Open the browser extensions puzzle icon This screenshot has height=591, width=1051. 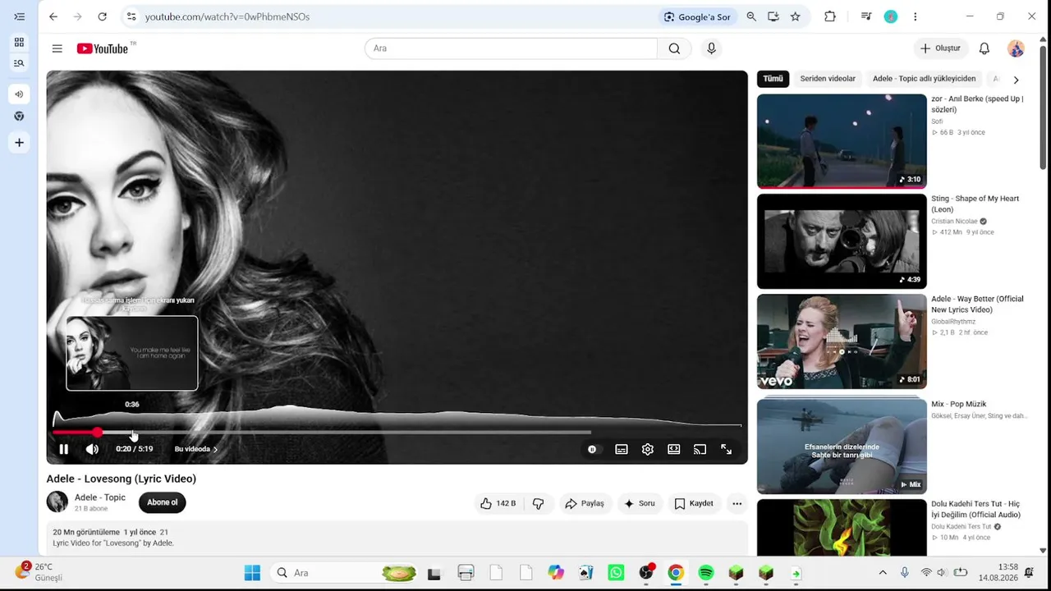830,16
